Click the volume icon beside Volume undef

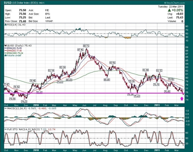click(x=6, y=55)
